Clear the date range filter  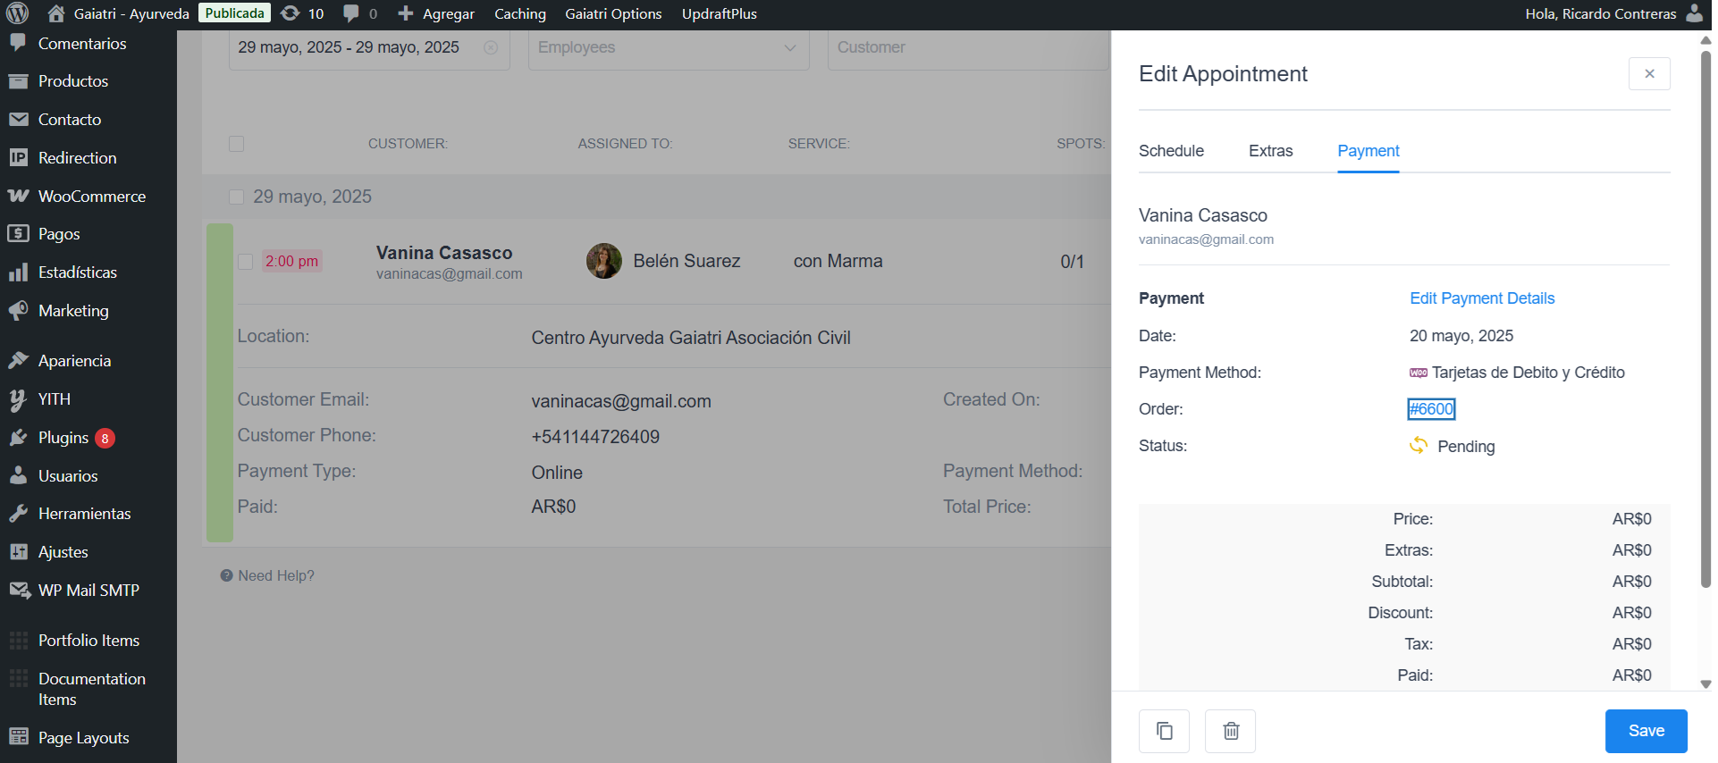491,47
